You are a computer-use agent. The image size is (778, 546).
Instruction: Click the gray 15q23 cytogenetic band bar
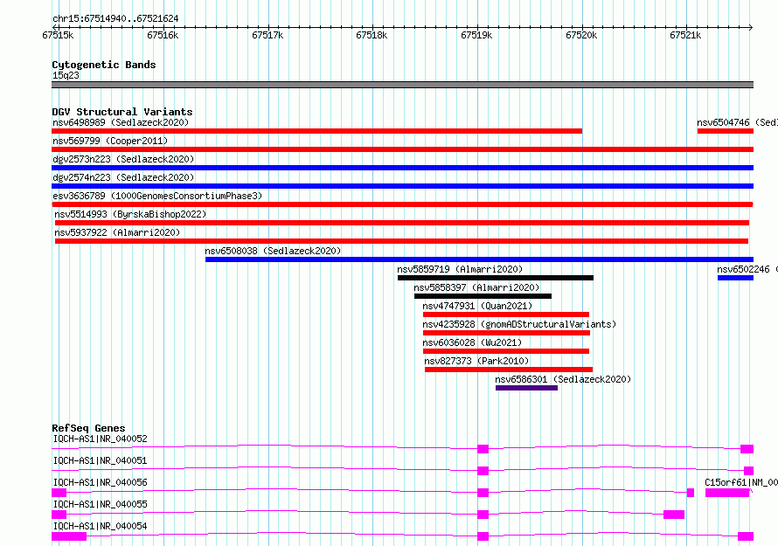(x=402, y=85)
